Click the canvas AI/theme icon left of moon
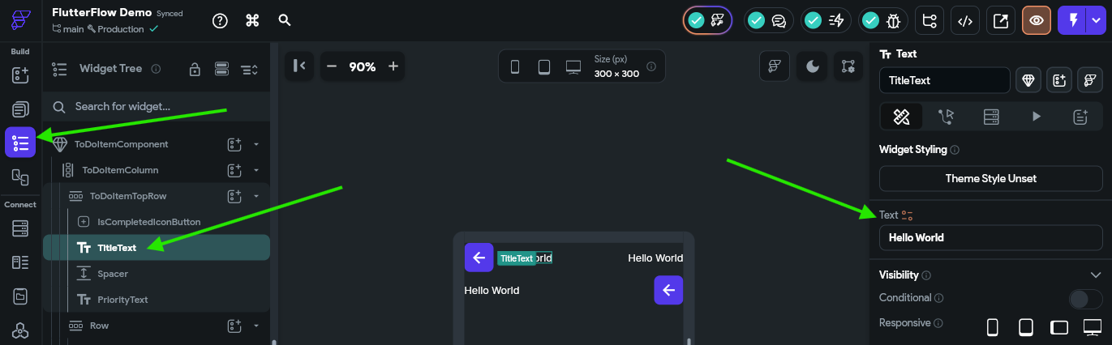 tap(775, 66)
